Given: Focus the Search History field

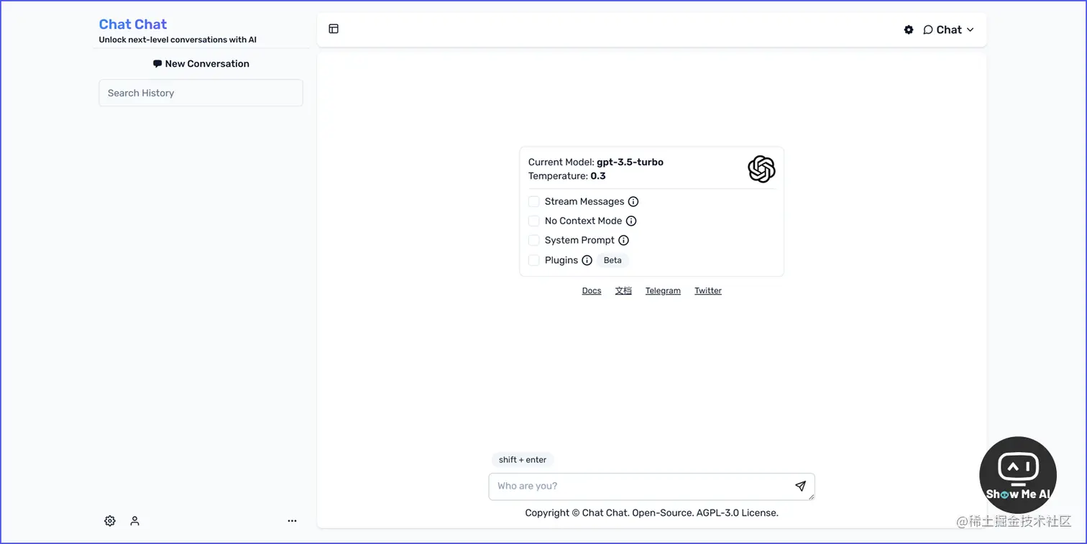Looking at the screenshot, I should coord(201,93).
